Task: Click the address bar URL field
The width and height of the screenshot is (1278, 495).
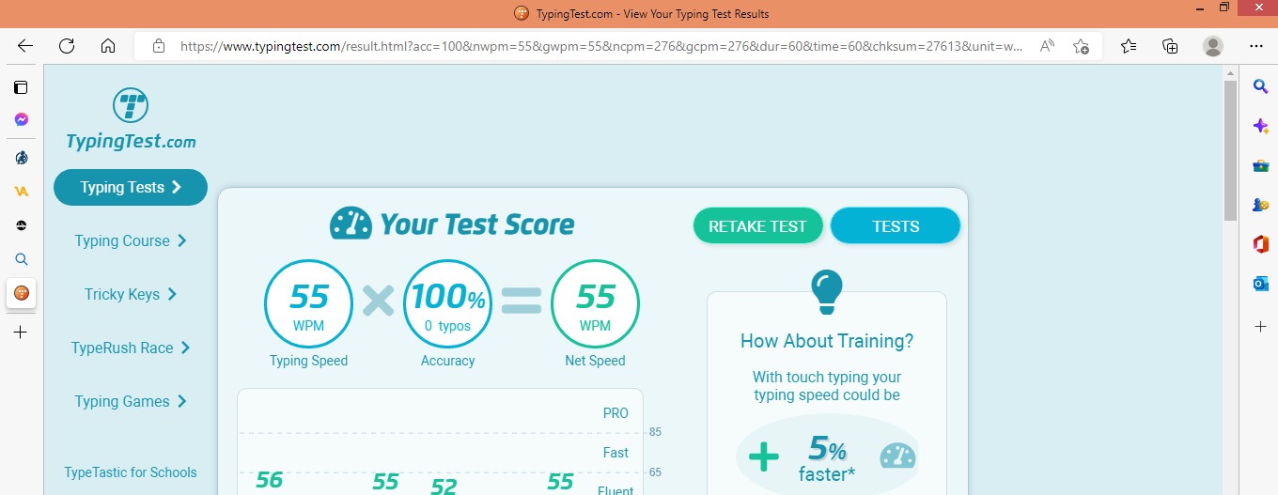Action: (x=601, y=45)
